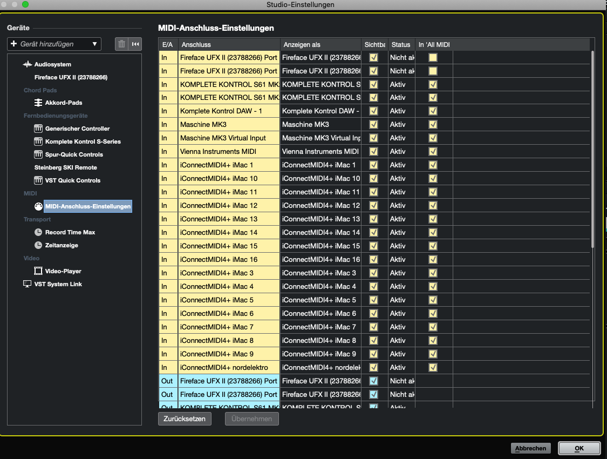Screen dimensions: 607x459
Task: Enable All MIDI for first Fireface input
Action: point(433,57)
